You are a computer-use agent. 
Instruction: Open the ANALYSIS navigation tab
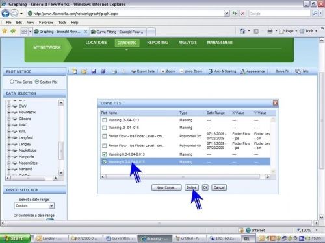[188, 43]
